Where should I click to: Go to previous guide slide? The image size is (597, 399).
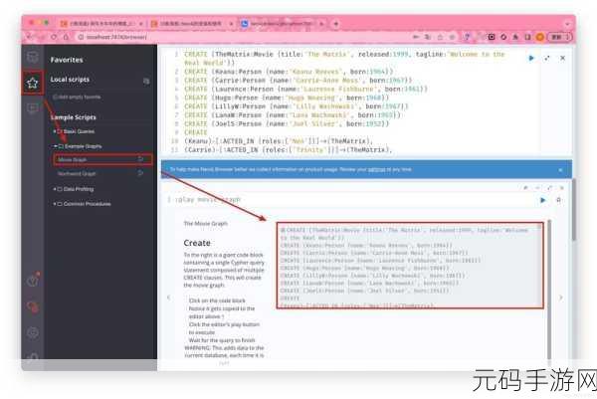(x=169, y=298)
